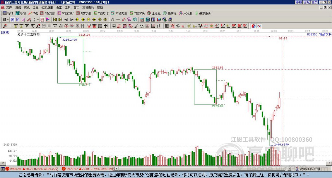
Task: Click the black left arrow icon
Action: 66,20
